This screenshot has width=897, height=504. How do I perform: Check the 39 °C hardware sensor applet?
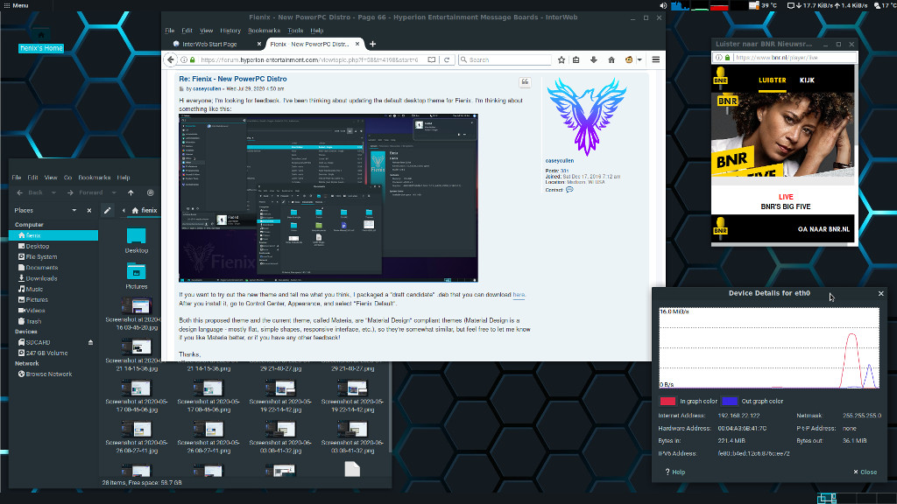pyautogui.click(x=763, y=5)
